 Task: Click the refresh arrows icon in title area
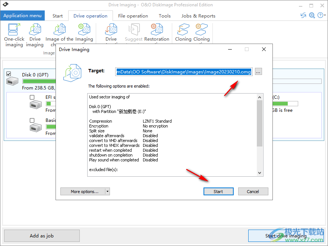pos(303,15)
